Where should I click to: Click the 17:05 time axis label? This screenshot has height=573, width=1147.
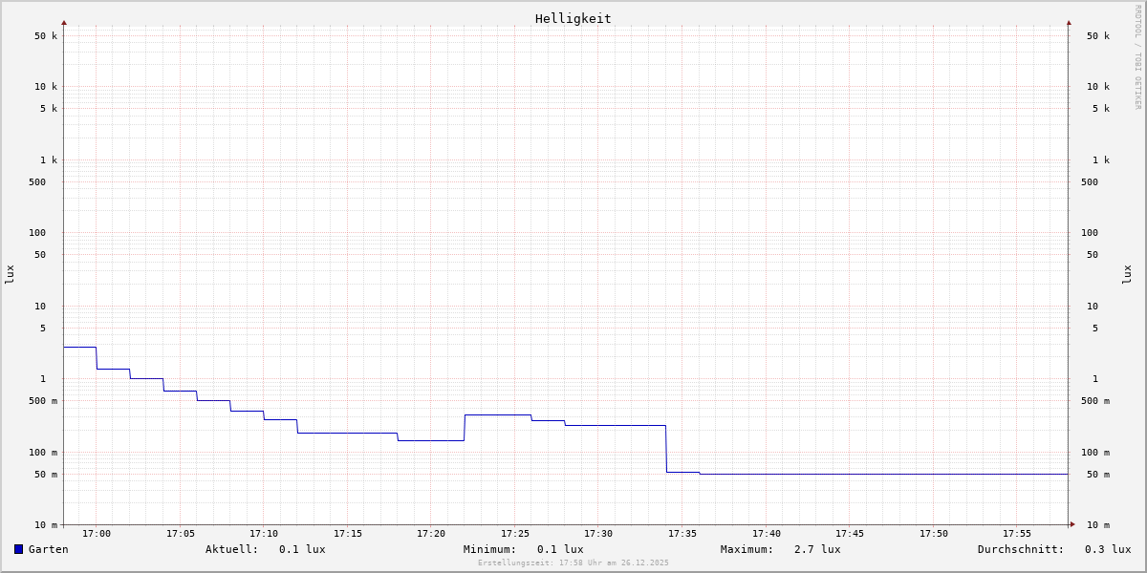point(181,534)
